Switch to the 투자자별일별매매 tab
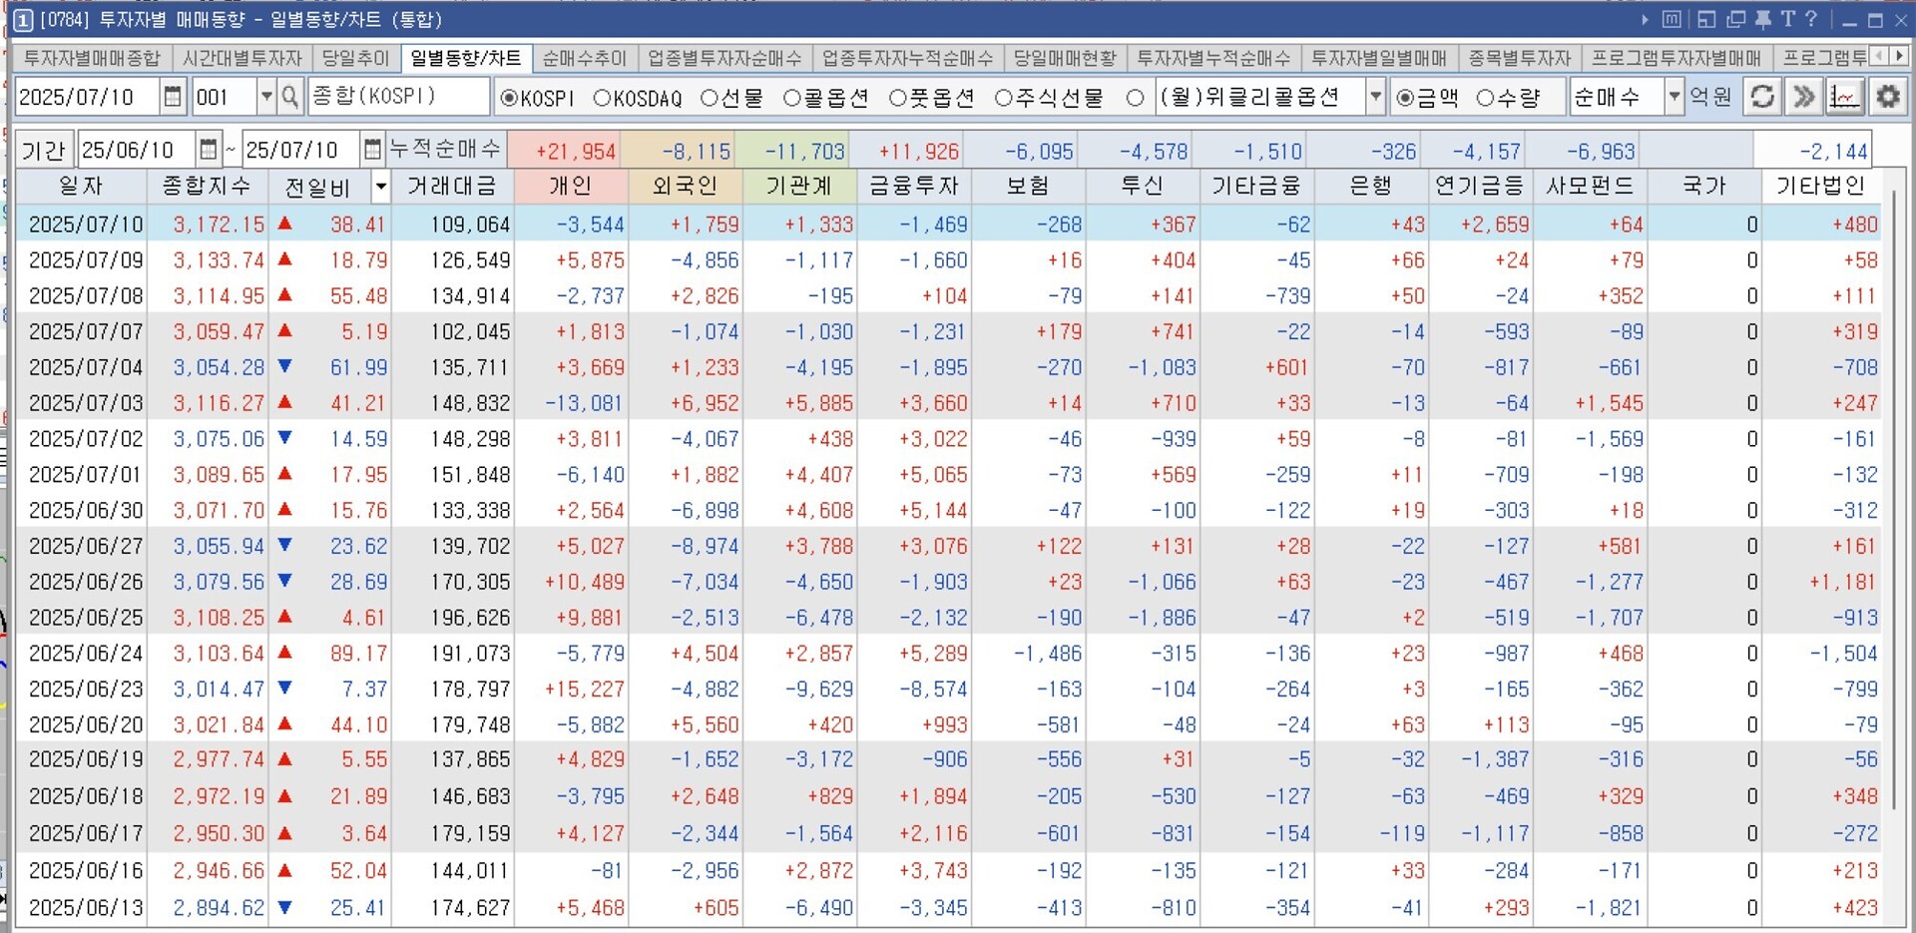This screenshot has width=1916, height=933. point(1379,58)
